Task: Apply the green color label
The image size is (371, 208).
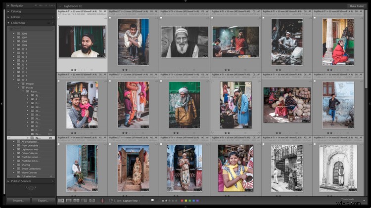Action: (x=190, y=201)
